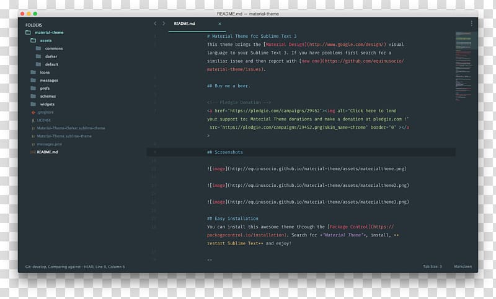This screenshot has height=299, width=496.
Task: Click the FOLDERS sidebar heading
Action: [33, 25]
